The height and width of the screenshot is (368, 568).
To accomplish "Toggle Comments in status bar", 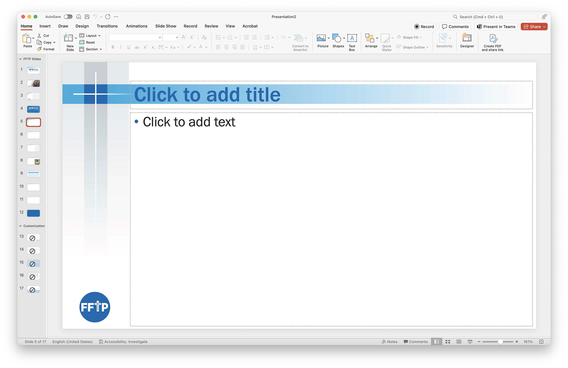I will point(416,342).
